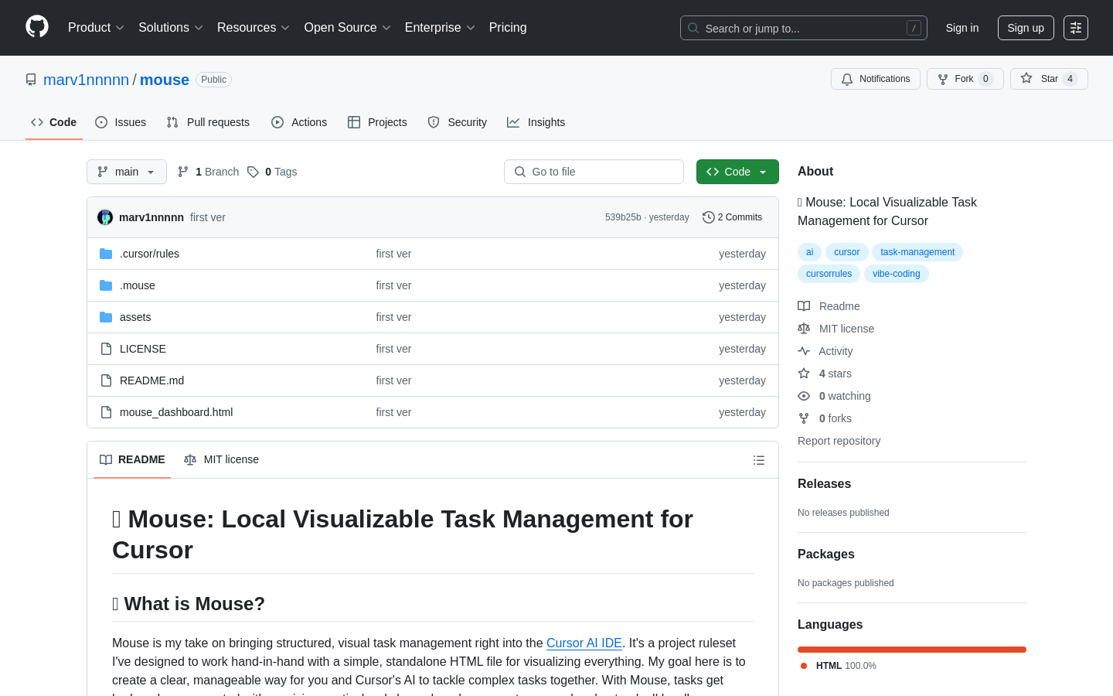Viewport: 1113px width, 696px height.
Task: Click the tag icon next to 0 Tags
Action: [253, 172]
